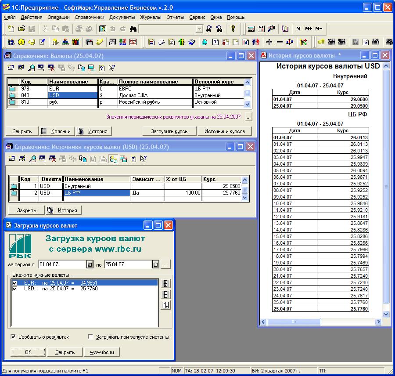The height and width of the screenshot is (376, 395).
Task: Toggle the EUR currency checkbox
Action: tap(14, 283)
